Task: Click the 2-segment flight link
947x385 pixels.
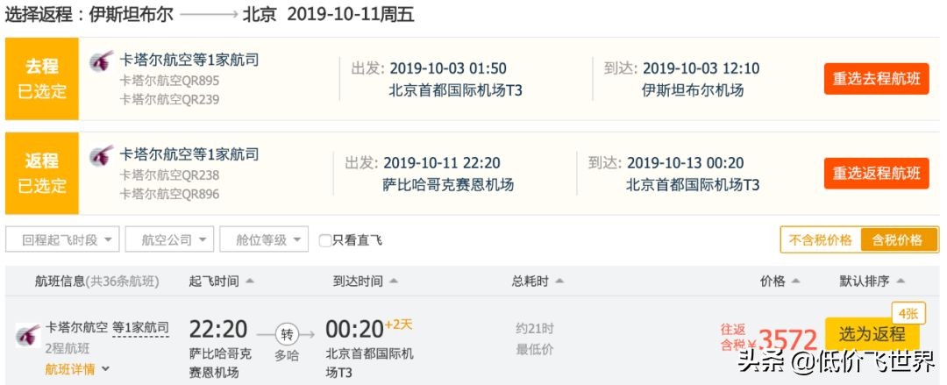Action: [66, 348]
